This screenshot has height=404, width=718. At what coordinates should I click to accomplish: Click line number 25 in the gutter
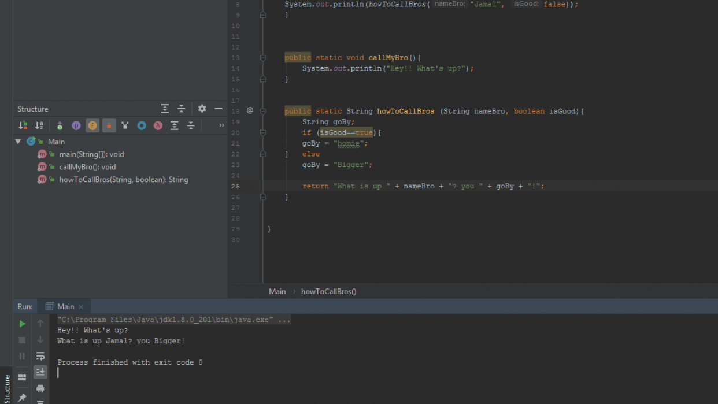click(x=235, y=186)
